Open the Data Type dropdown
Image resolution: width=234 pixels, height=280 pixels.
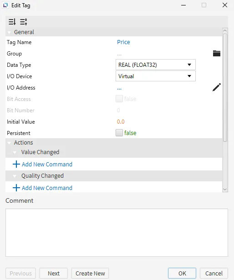pos(155,65)
